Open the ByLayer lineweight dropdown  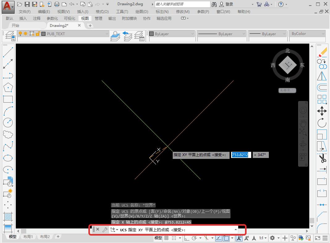coord(284,34)
